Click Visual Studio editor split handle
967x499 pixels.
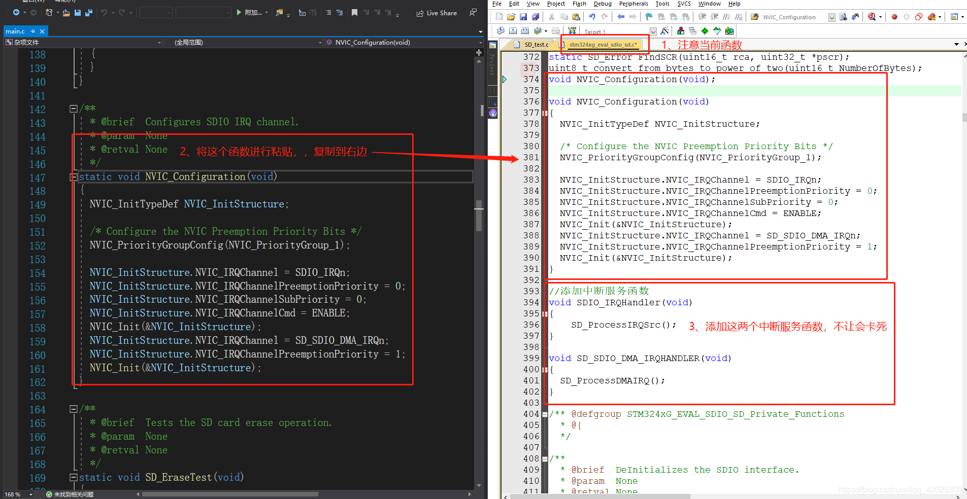coord(479,53)
